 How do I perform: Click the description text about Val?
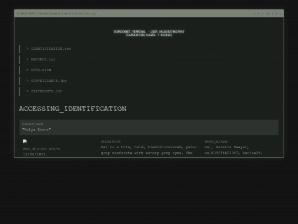click(149, 150)
